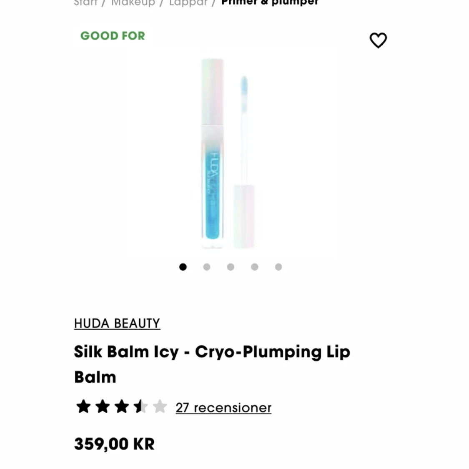469x469 pixels.
Task: Select the first carousel dot
Action: coord(183,267)
